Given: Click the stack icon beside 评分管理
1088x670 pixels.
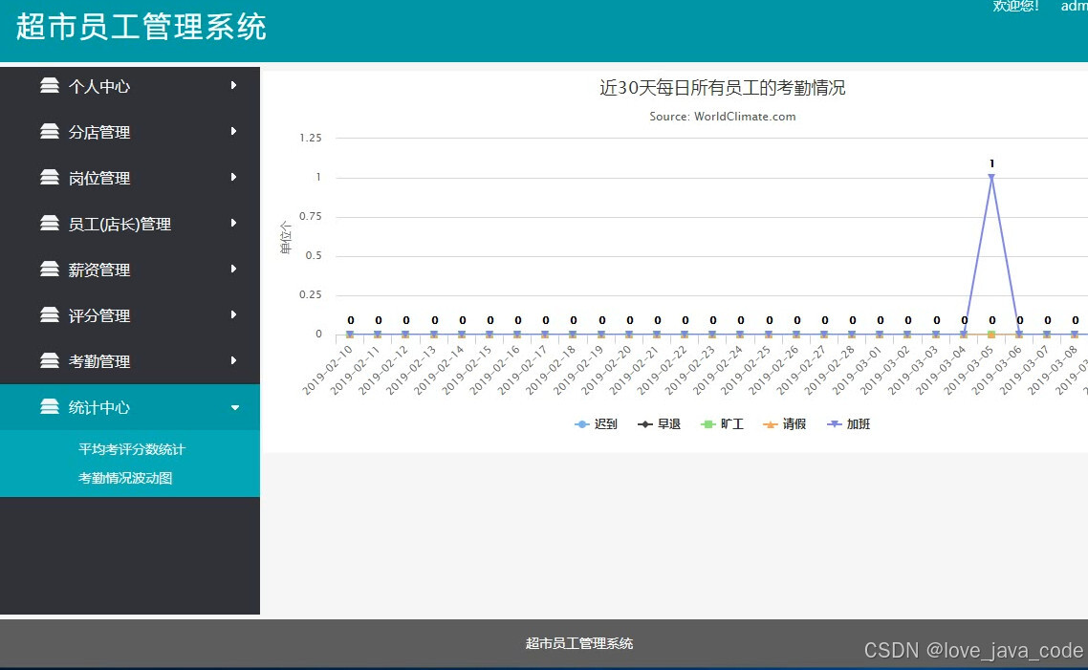Looking at the screenshot, I should [x=50, y=314].
